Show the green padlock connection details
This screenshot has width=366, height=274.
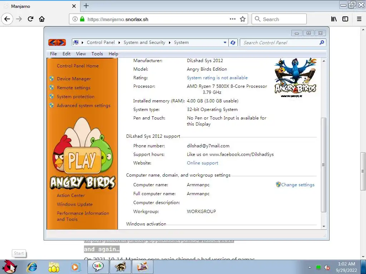[x=82, y=19]
